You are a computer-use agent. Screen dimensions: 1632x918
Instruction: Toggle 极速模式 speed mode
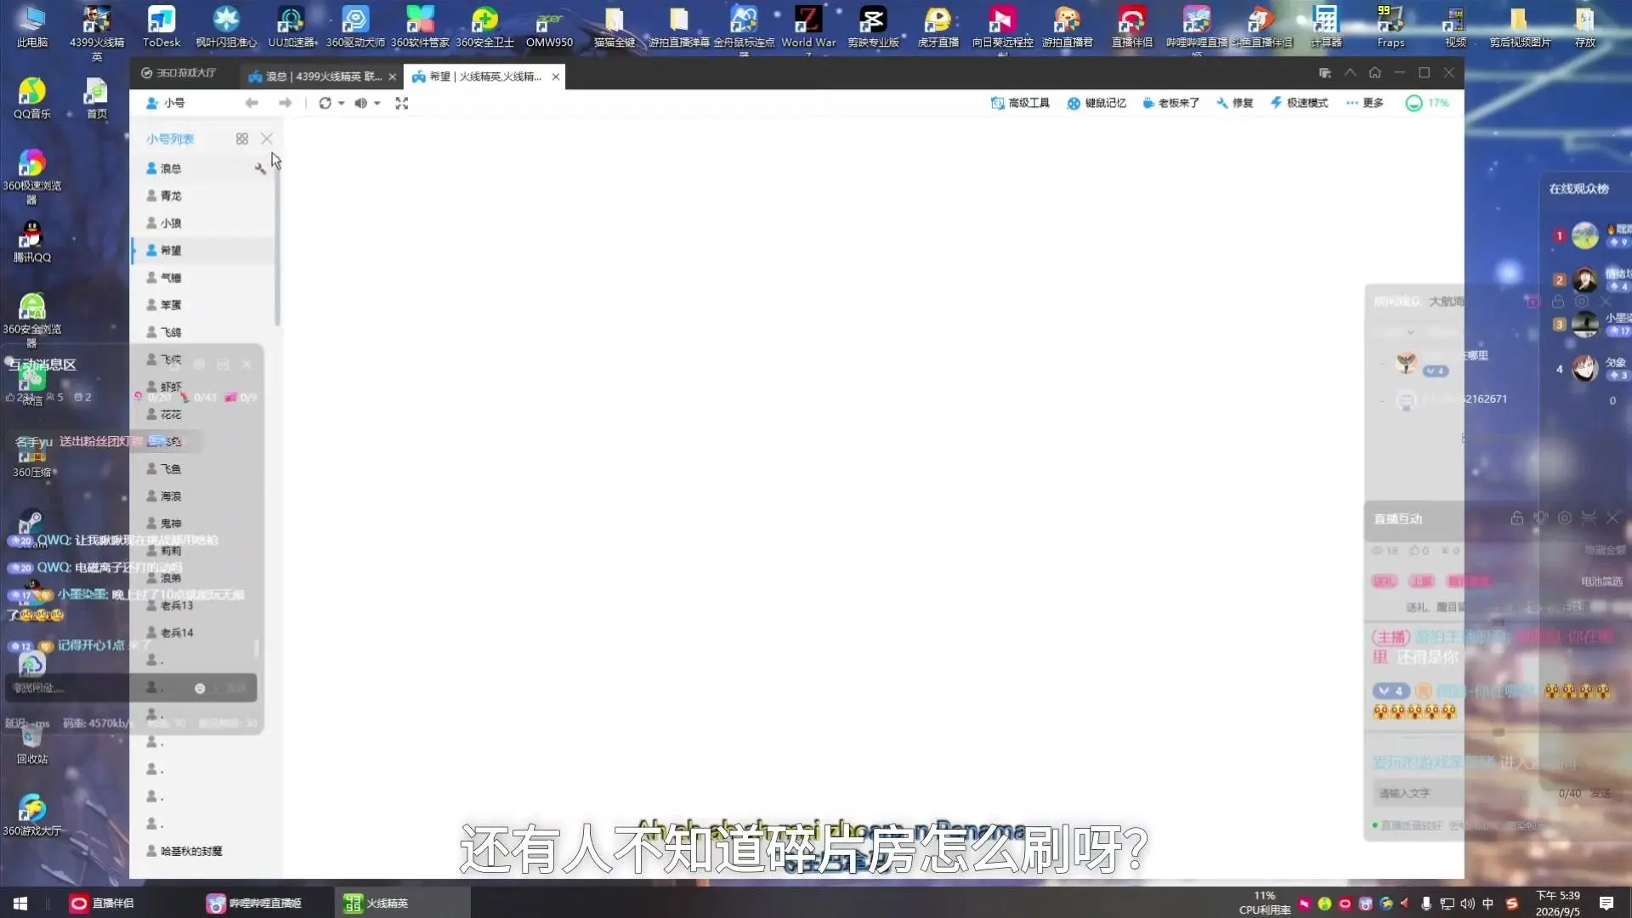click(x=1299, y=103)
